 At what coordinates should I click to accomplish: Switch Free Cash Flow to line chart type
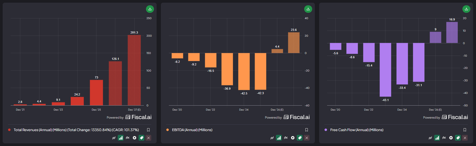pos(430,138)
